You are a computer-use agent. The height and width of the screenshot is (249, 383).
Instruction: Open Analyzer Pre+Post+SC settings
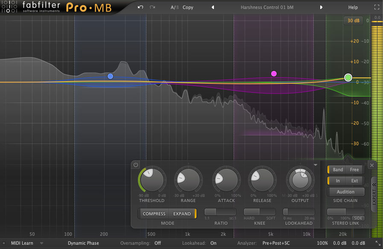[x=263, y=243]
